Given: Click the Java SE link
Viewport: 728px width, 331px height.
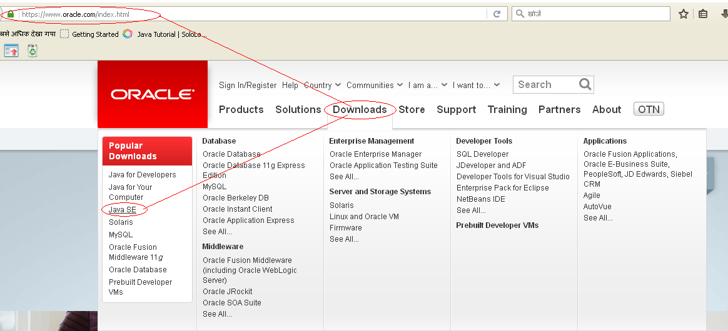Looking at the screenshot, I should [122, 210].
